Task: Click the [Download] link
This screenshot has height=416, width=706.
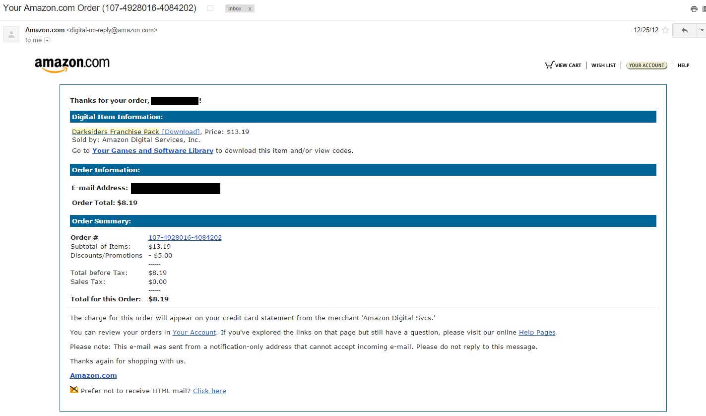Action: pos(181,132)
